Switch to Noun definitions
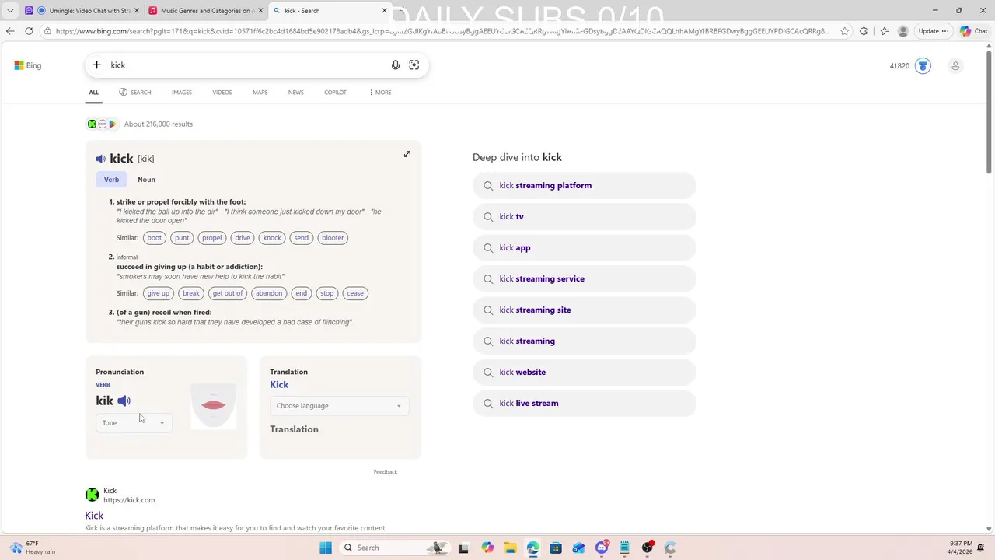Viewport: 995px width, 560px height. (146, 180)
